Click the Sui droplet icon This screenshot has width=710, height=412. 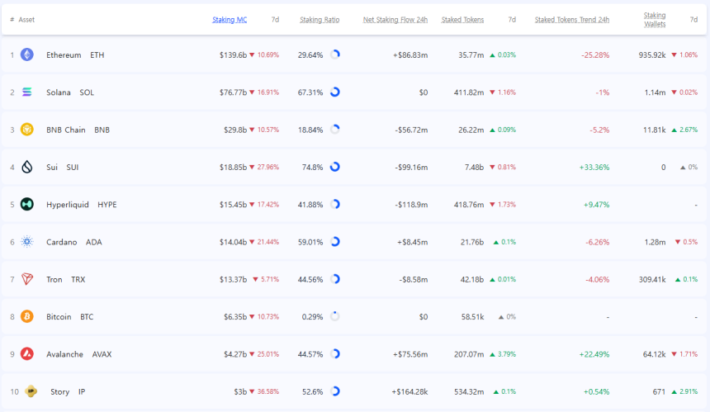point(27,167)
